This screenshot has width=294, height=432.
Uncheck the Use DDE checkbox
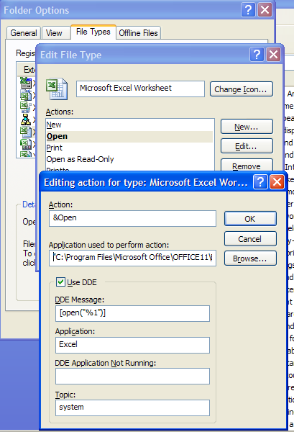(60, 282)
